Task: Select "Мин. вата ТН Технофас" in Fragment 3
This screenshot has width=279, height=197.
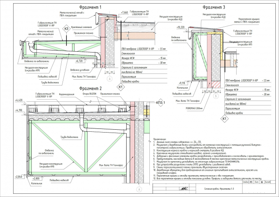Action: tap(188, 101)
